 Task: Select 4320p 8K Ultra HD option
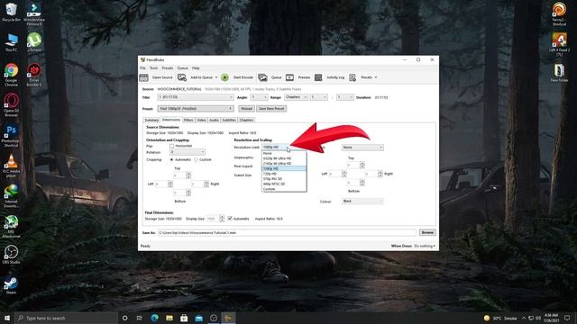[x=284, y=158]
